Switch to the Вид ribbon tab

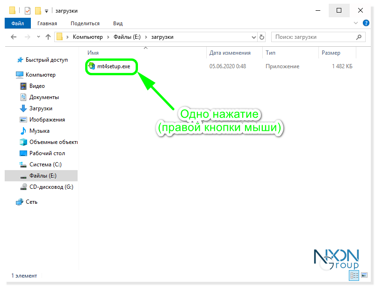[x=118, y=23]
